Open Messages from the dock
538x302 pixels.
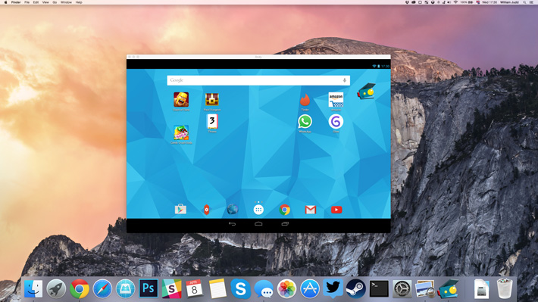tap(264, 289)
